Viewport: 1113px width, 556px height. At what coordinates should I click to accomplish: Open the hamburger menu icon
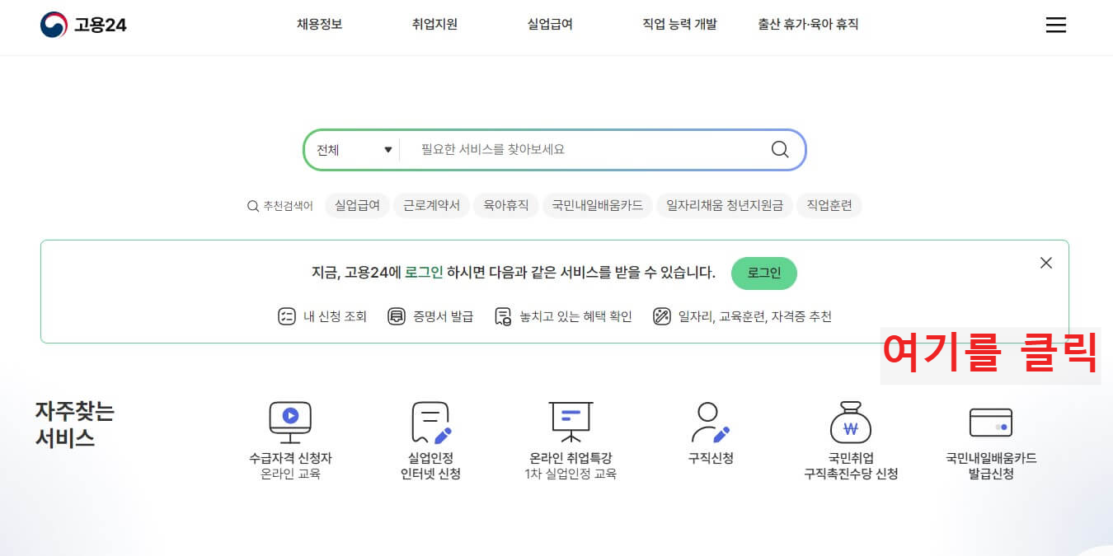(1055, 26)
